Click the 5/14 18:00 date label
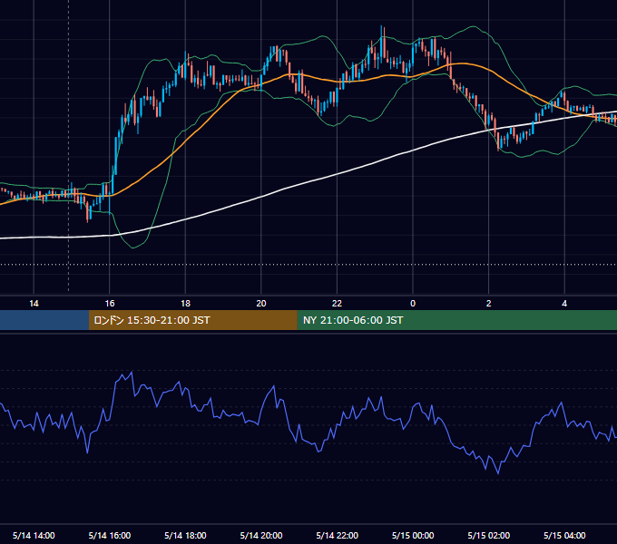 pos(185,535)
